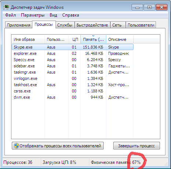This screenshot has height=169, width=171.
Task: Select the Speccy.exe process row
Action: [72, 60]
